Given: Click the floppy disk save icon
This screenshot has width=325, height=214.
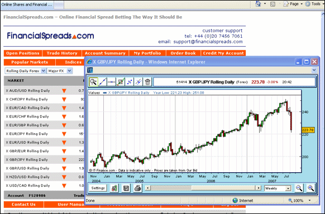Looking at the screenshot, I should coord(126,188).
